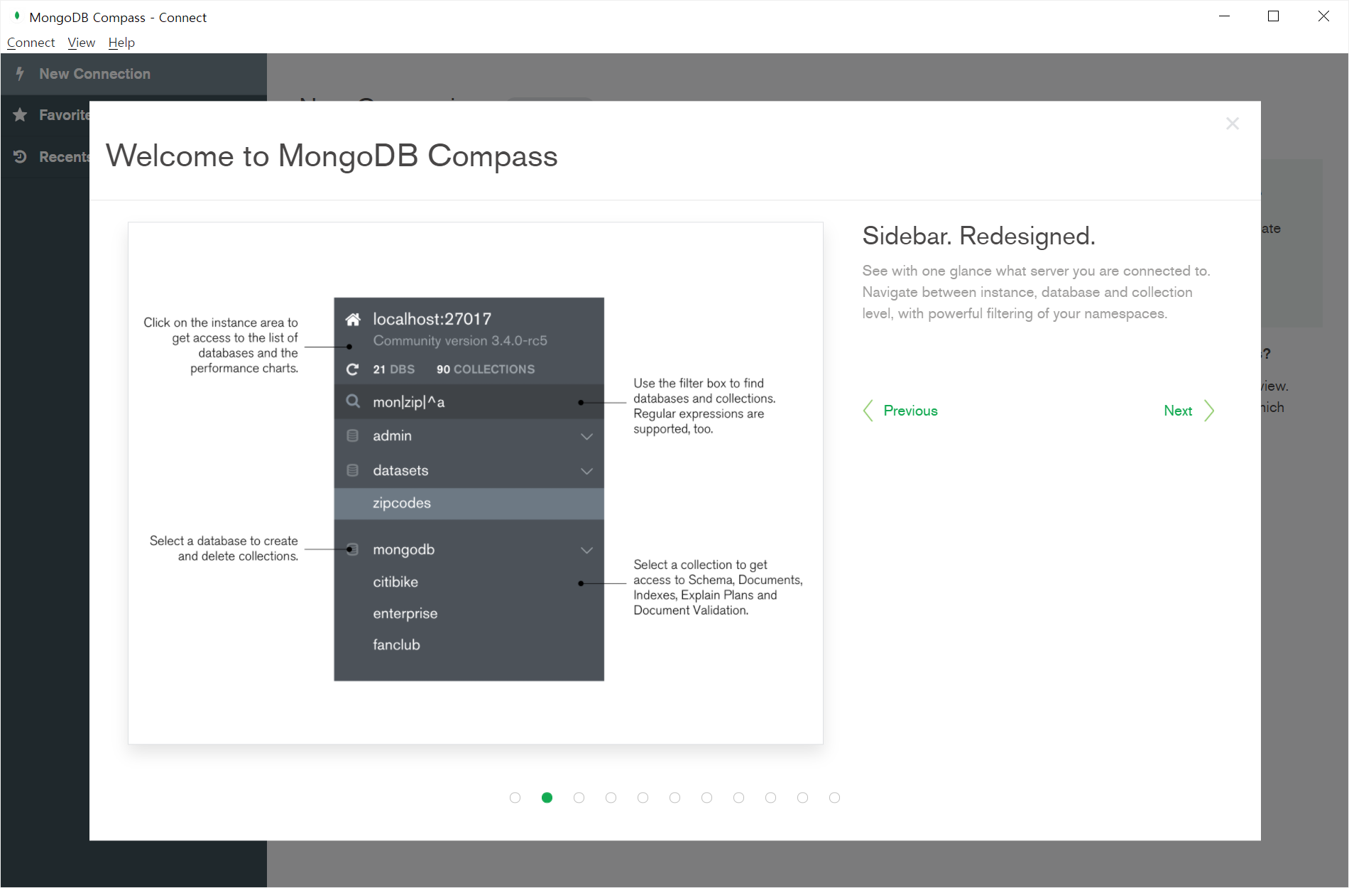This screenshot has width=1349, height=888.
Task: Close the welcome dialog with the X icon
Action: coord(1233,124)
